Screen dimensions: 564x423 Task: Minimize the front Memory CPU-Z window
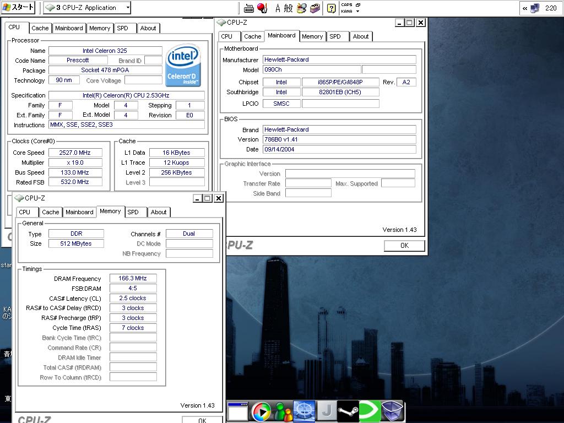tap(197, 198)
